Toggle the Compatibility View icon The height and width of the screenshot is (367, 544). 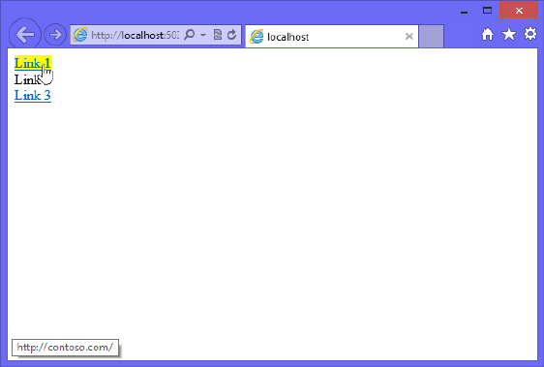click(x=218, y=35)
